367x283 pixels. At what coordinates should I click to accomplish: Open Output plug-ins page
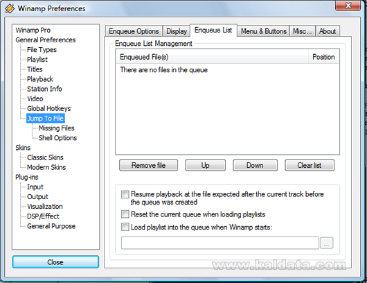pos(37,197)
